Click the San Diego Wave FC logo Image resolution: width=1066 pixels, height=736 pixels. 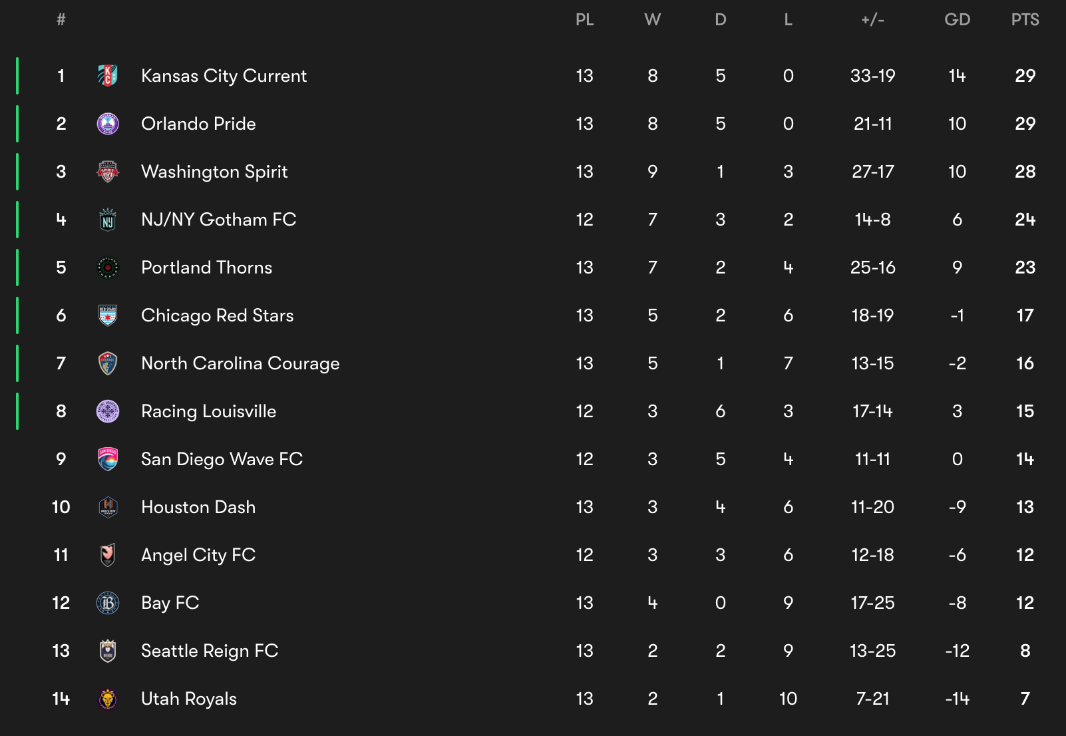click(x=108, y=459)
